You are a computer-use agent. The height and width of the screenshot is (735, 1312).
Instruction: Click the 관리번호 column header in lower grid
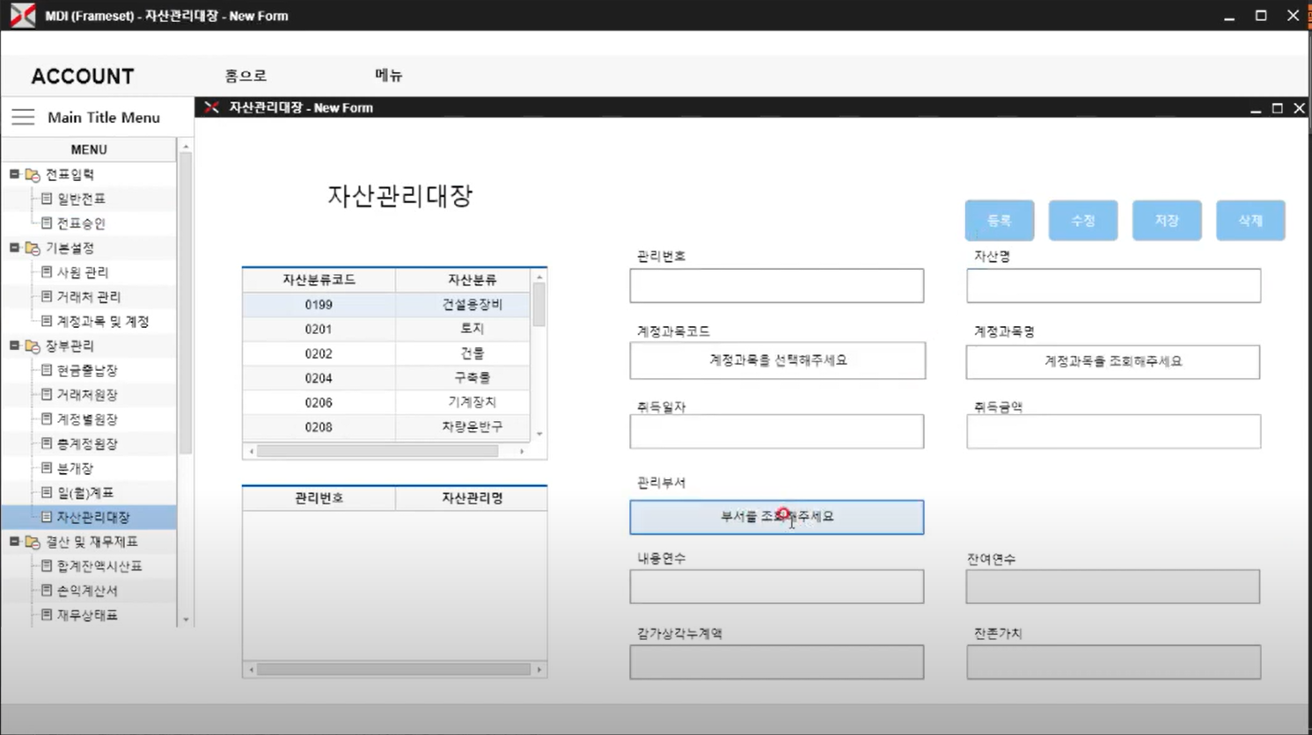[319, 498]
